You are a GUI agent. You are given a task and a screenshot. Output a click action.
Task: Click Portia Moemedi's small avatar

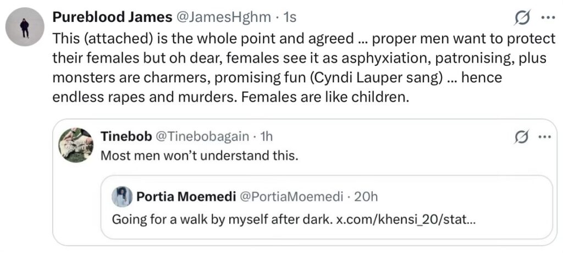tap(122, 196)
